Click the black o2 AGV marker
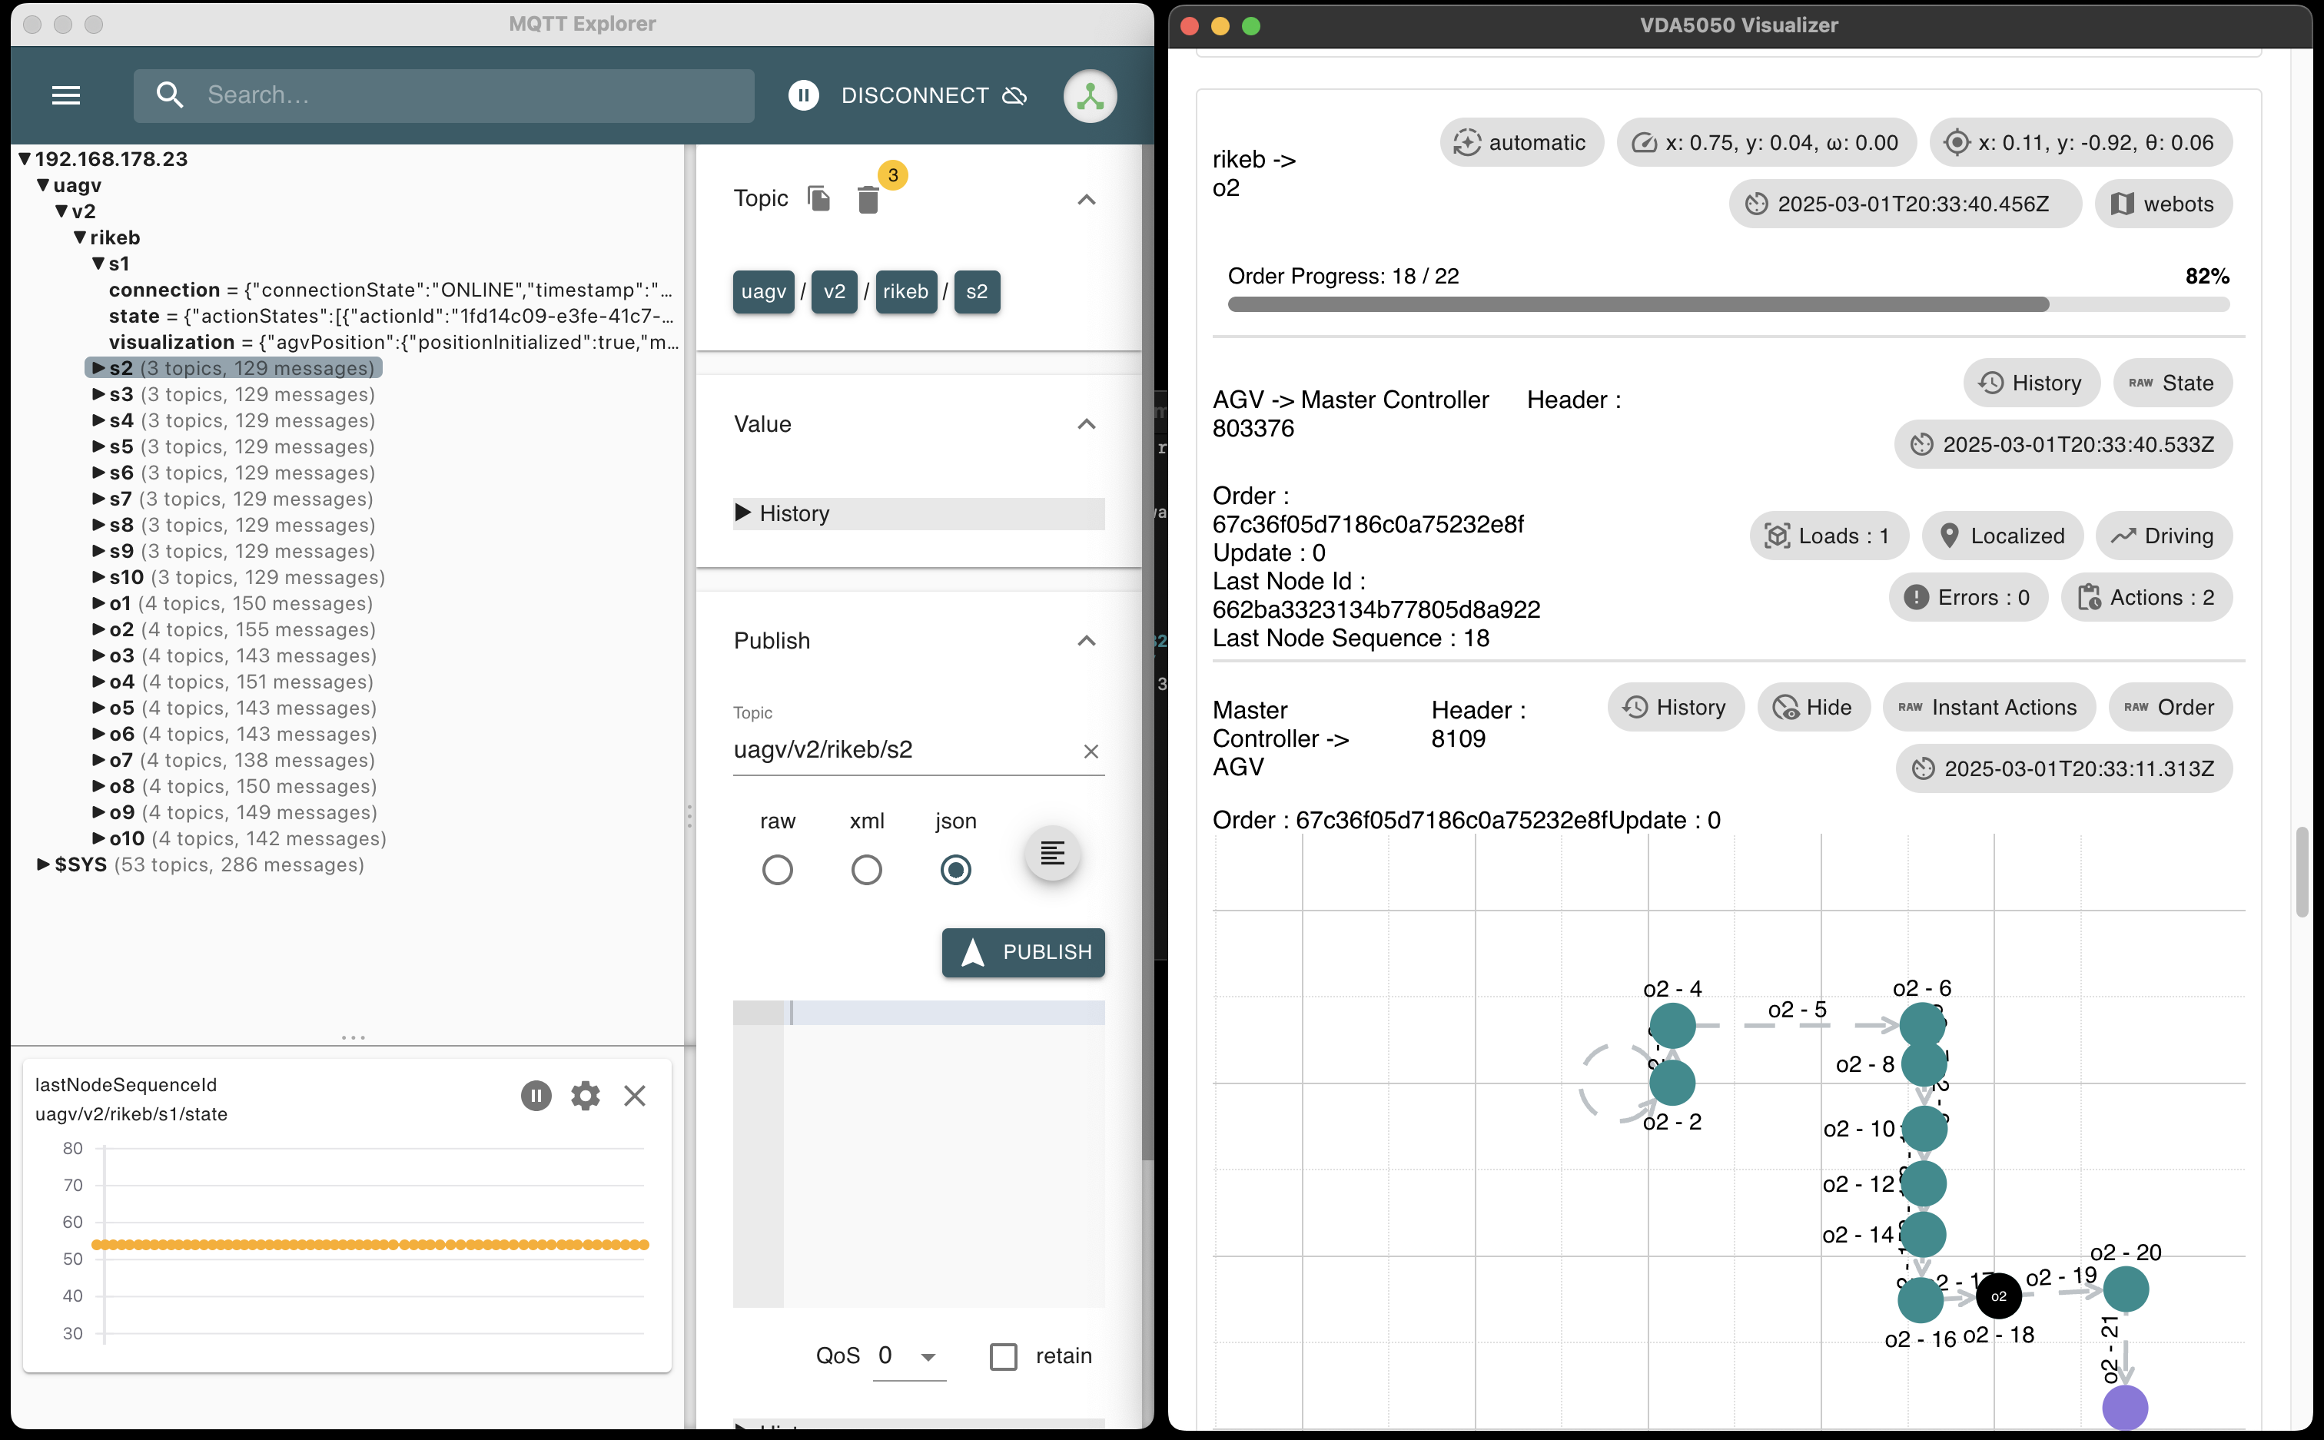Viewport: 2324px width, 1440px height. click(x=1999, y=1296)
